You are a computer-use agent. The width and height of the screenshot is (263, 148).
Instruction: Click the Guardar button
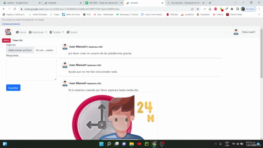[x=13, y=88]
